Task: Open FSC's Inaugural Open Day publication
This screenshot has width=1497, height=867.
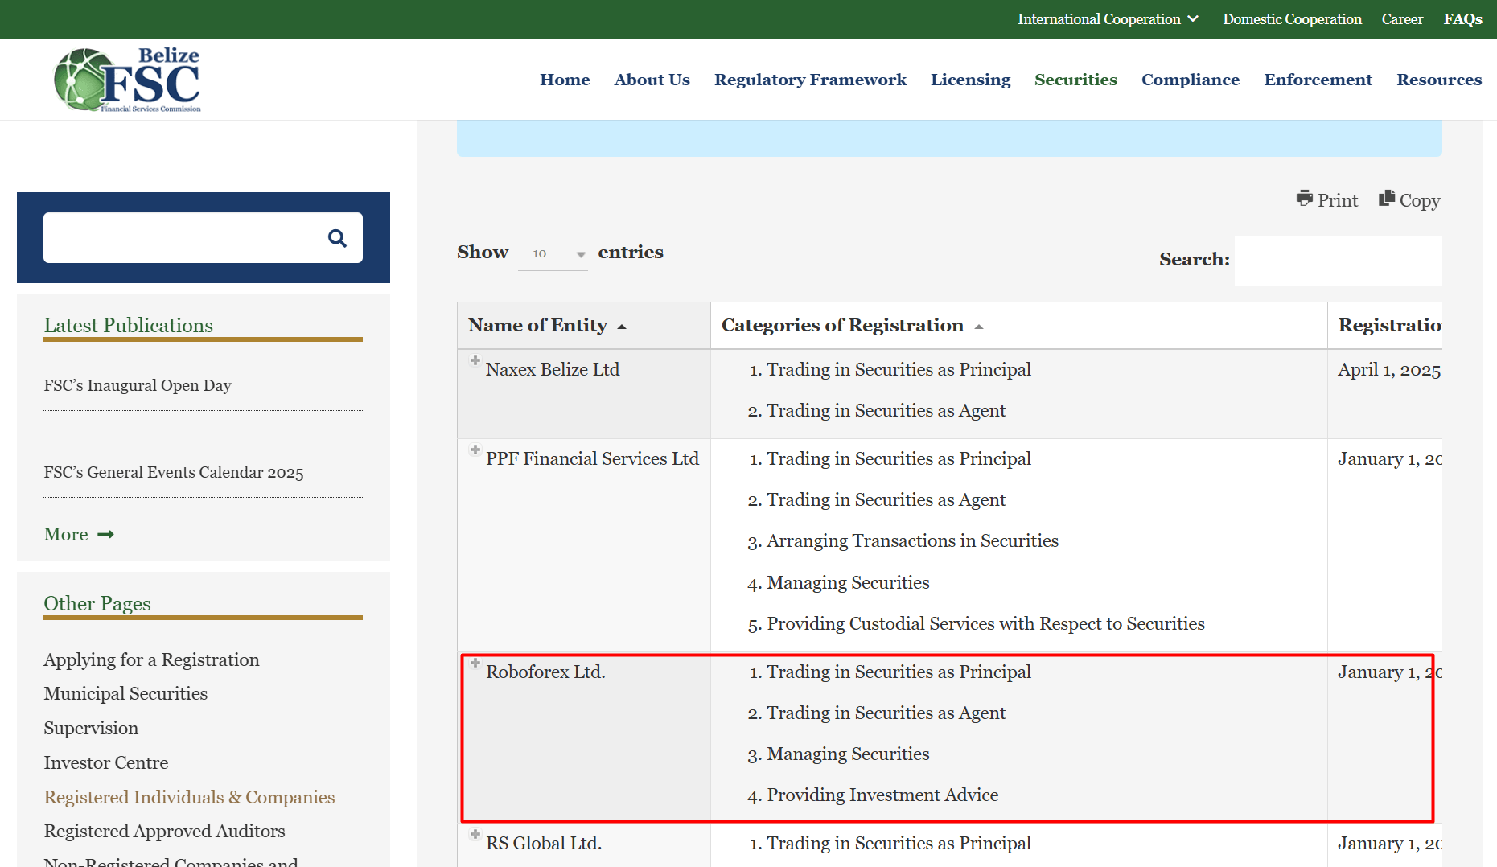Action: click(138, 385)
